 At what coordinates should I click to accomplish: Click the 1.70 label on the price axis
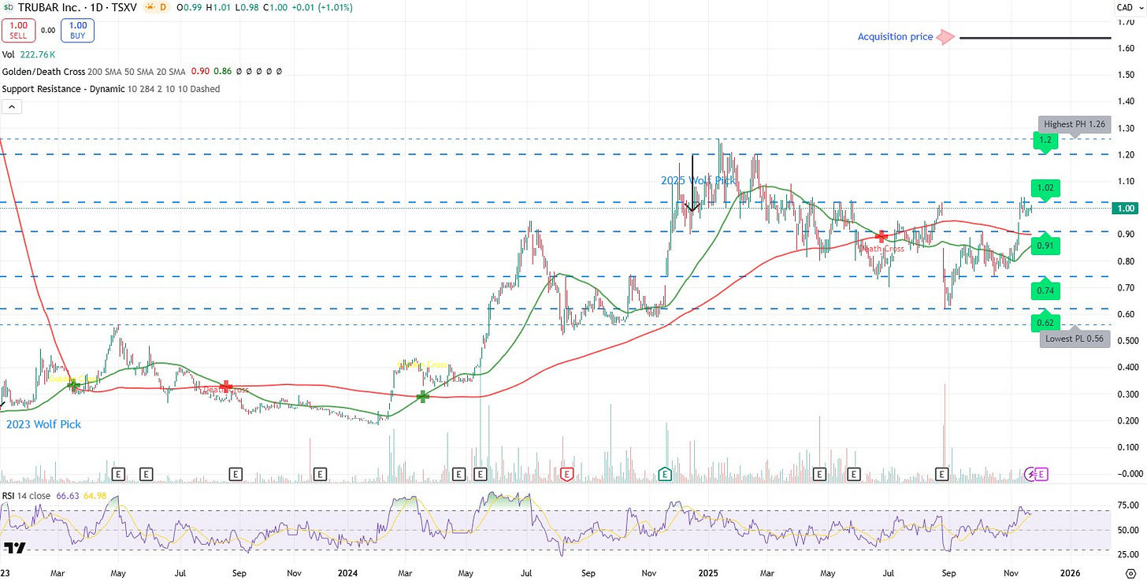(1125, 21)
